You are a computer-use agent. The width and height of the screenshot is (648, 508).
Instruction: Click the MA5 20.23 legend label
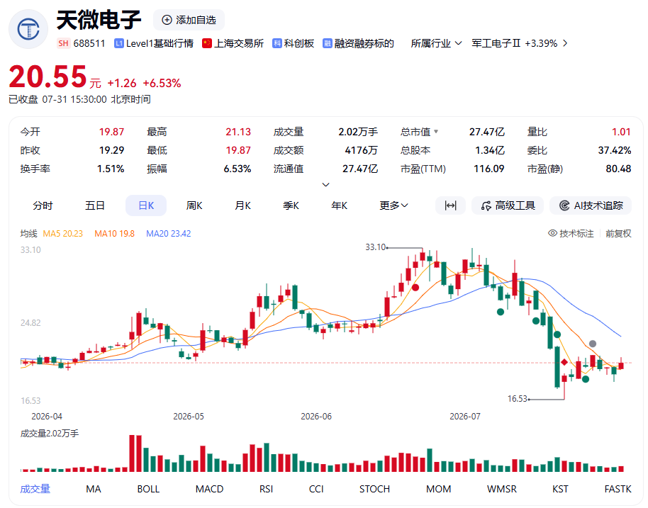point(63,233)
